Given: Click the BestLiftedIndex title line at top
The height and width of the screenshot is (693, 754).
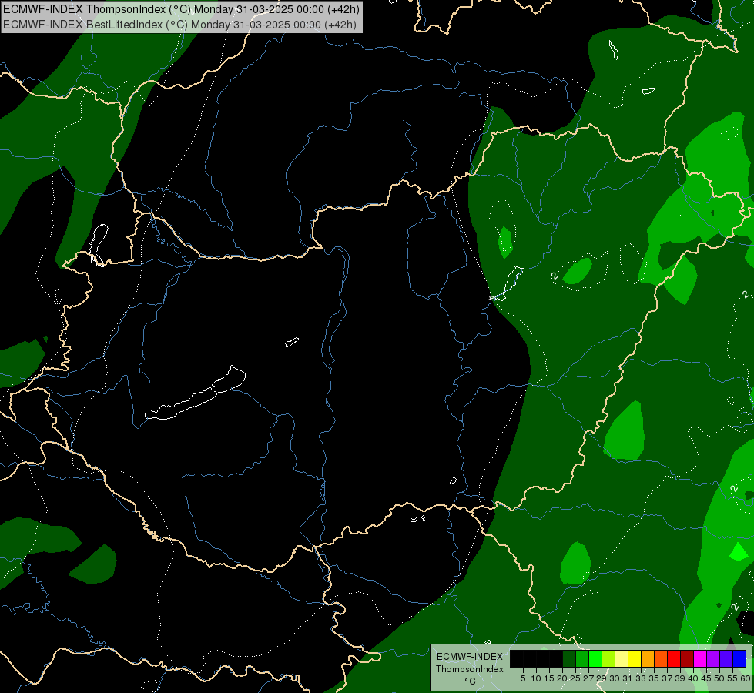Looking at the screenshot, I should pos(180,25).
